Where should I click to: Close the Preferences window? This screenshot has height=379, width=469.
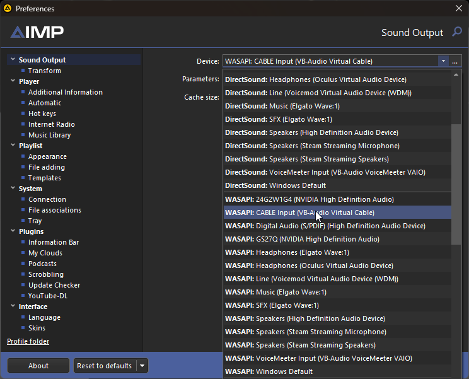coord(459,8)
